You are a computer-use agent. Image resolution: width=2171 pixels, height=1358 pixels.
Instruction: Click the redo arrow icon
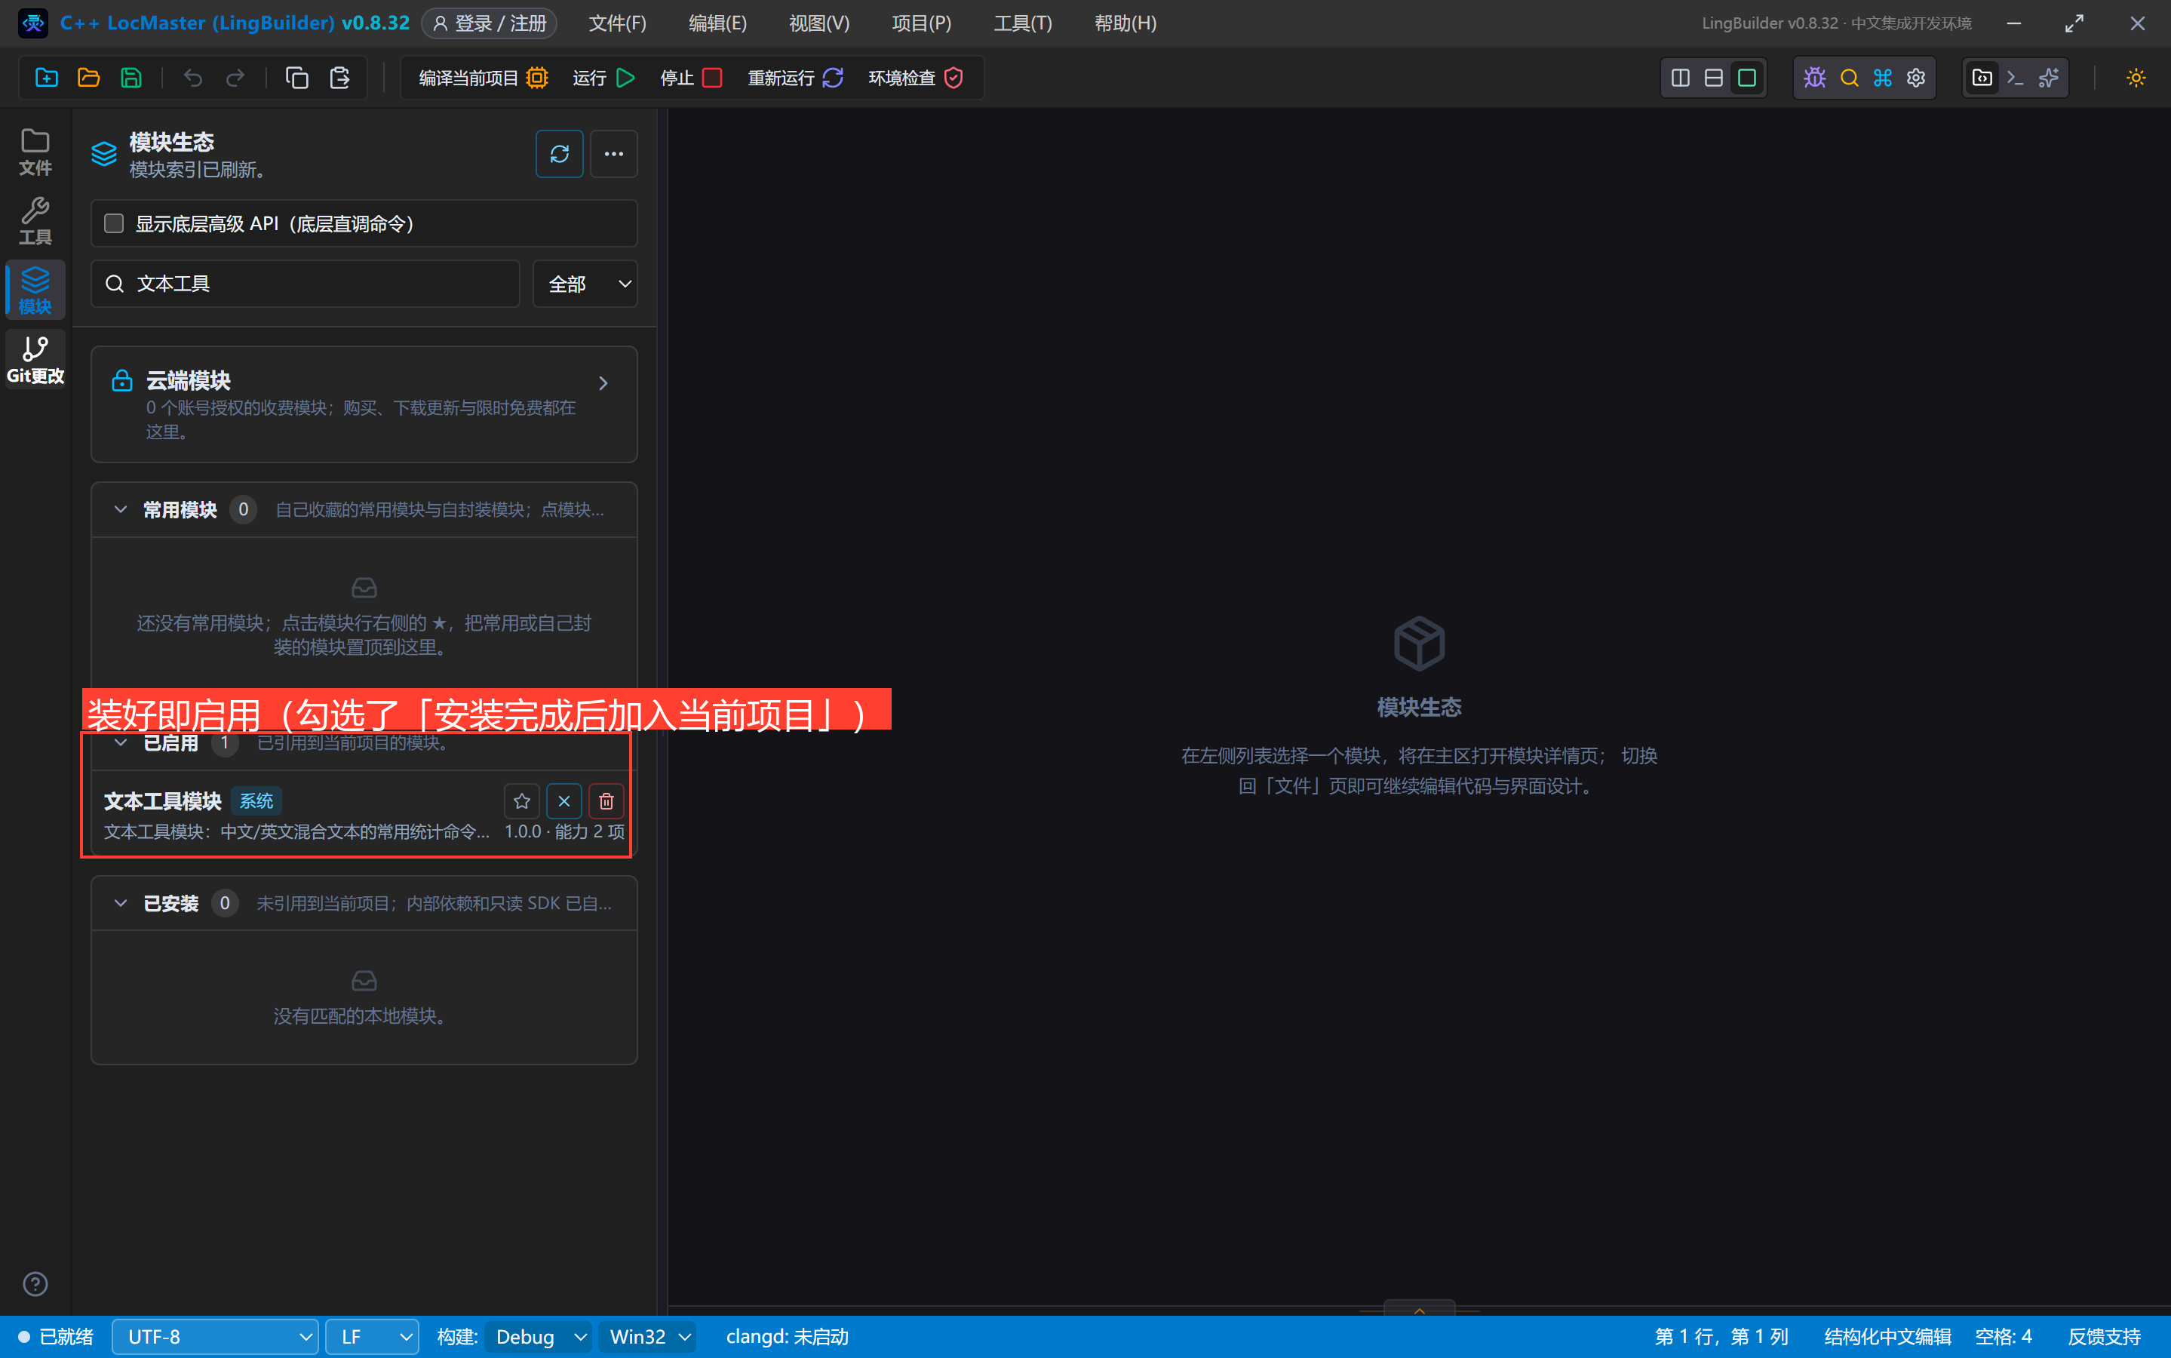pos(235,78)
